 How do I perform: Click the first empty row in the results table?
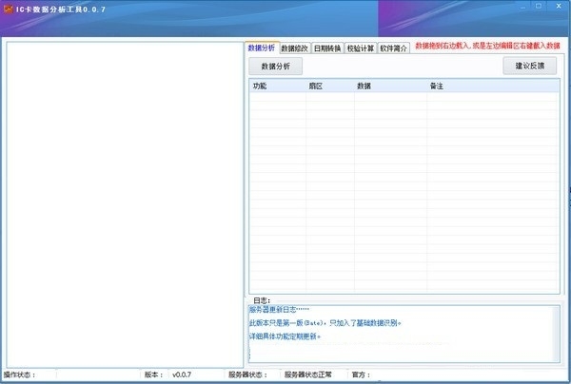click(404, 96)
